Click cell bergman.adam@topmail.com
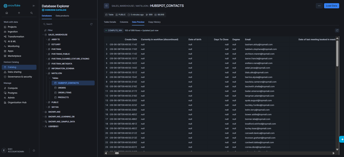Screen dimensions: 344x157 pos(260,96)
